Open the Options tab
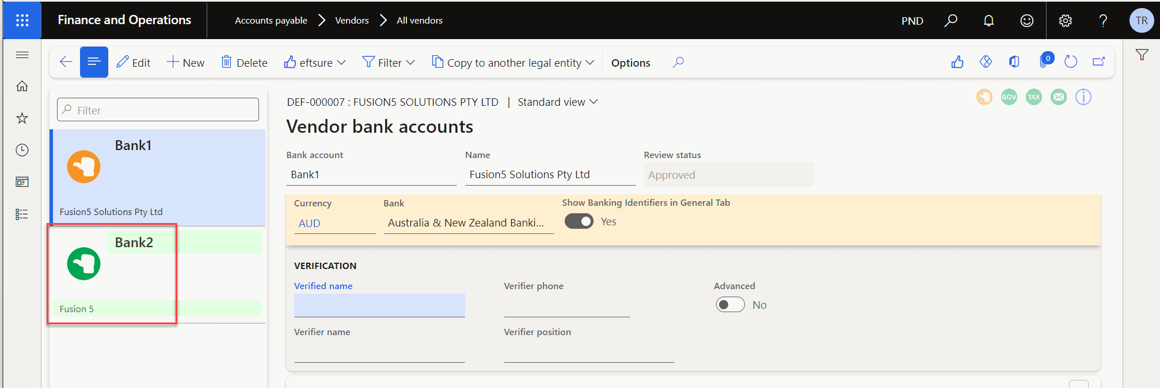 (x=630, y=63)
